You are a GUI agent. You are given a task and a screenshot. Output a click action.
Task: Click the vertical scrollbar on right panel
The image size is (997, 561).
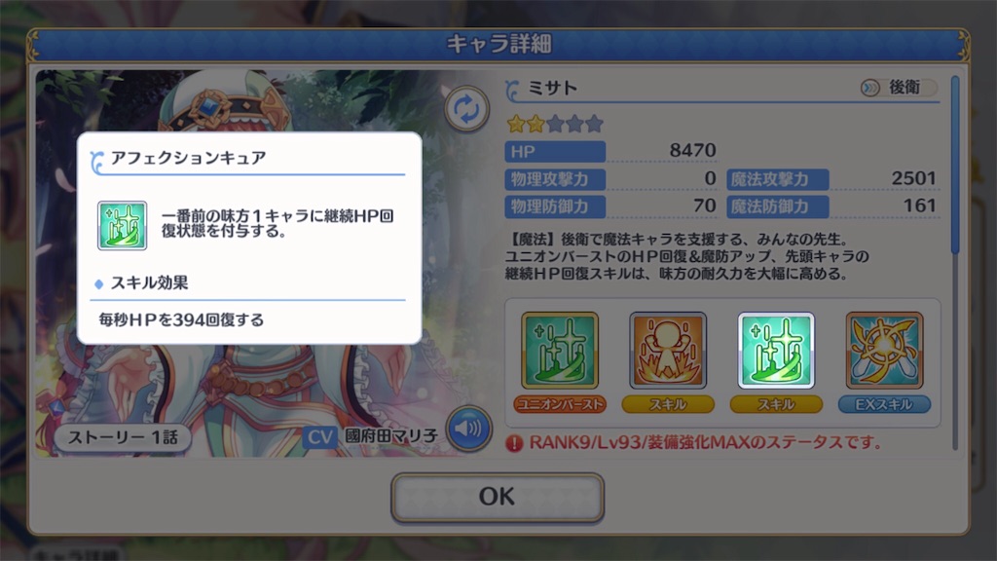click(955, 166)
